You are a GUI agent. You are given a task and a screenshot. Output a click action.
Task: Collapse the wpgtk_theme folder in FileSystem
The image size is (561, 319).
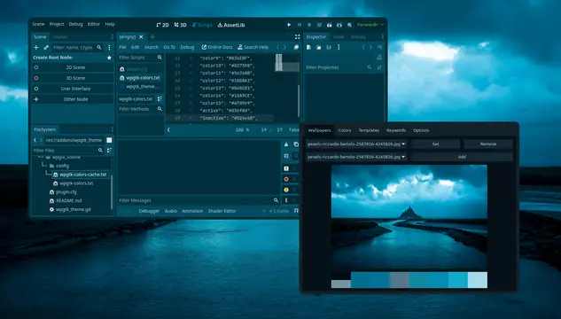[x=41, y=158]
